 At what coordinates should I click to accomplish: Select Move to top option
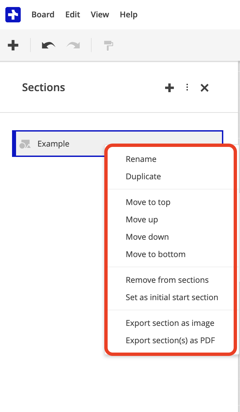click(148, 202)
